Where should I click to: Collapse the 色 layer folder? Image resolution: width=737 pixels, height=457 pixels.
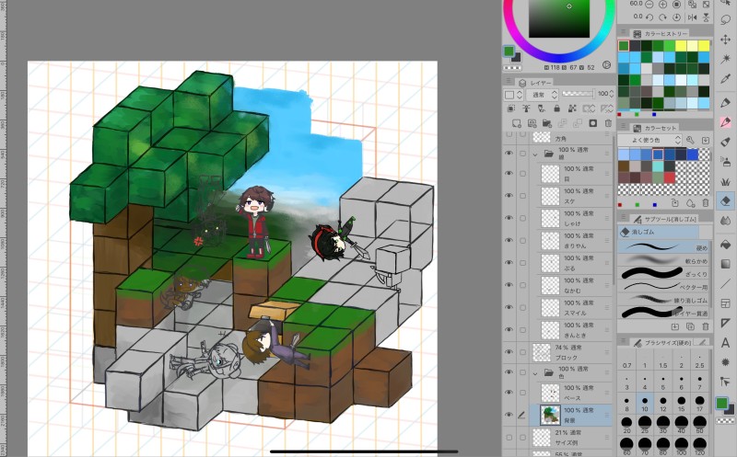(x=535, y=373)
